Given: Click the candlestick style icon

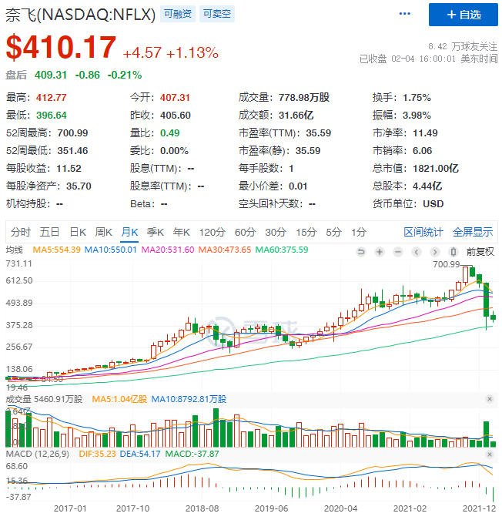Looking at the screenshot, I should (x=453, y=252).
